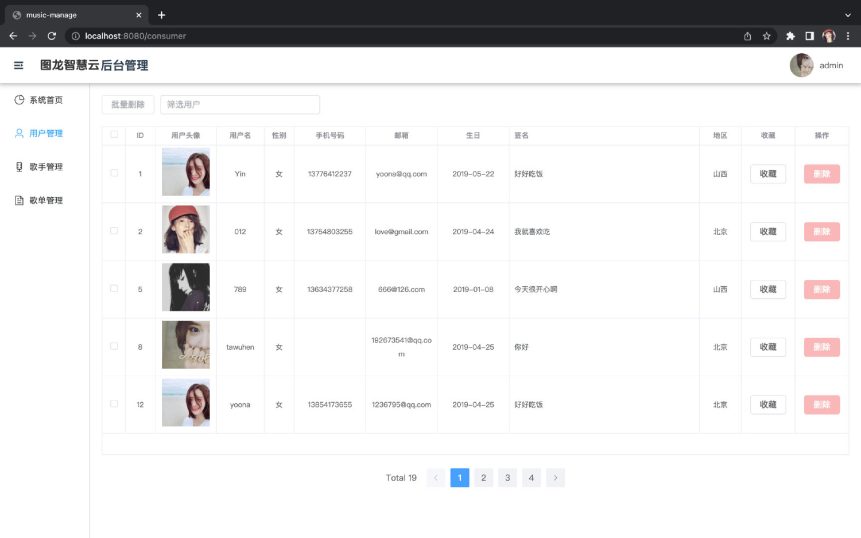
Task: Bookmark this page with the star icon
Action: tap(766, 36)
